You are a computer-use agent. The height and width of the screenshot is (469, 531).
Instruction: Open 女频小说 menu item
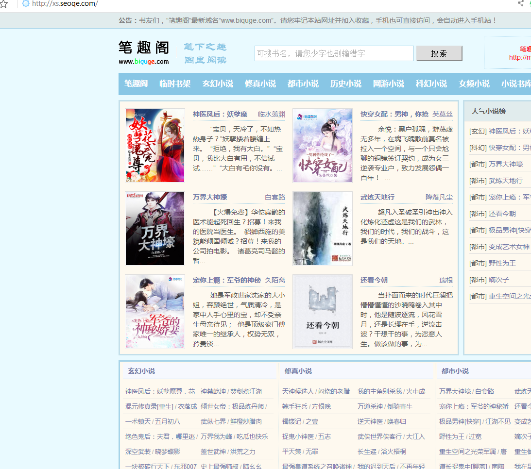[x=473, y=84]
